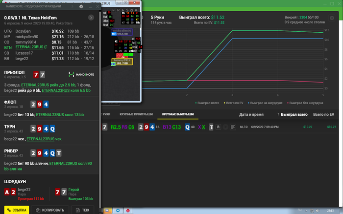
Task: Click HUD H icon on poker table
Action: pyautogui.click(x=113, y=10)
